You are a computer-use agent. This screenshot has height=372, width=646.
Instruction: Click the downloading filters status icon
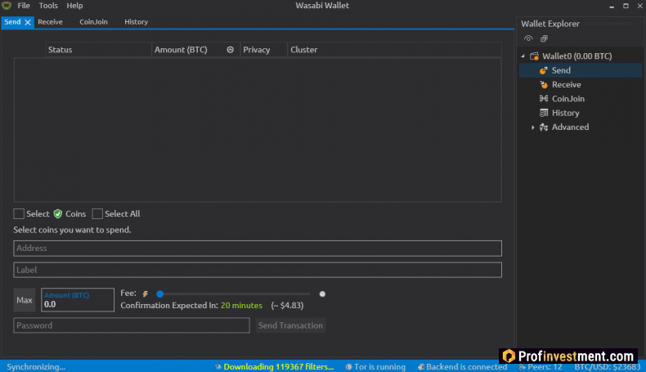(x=218, y=366)
